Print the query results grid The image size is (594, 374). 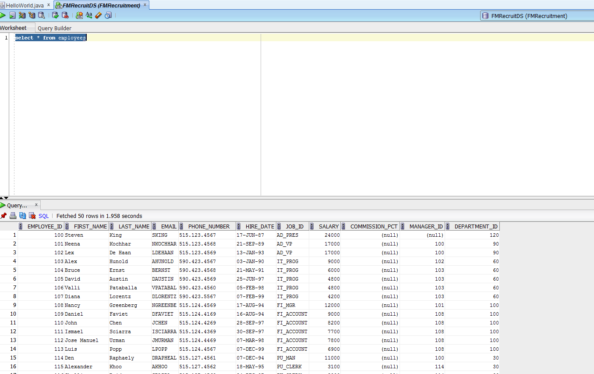(13, 215)
